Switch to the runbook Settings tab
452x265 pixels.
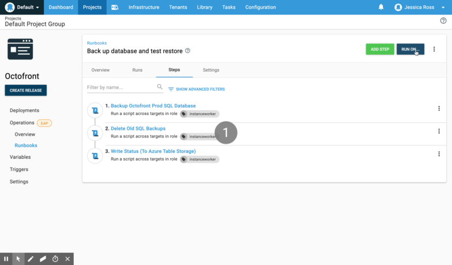click(211, 70)
